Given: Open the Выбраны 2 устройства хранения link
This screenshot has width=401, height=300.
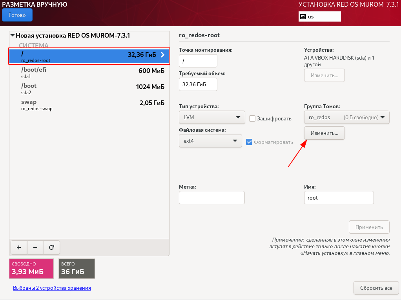Looking at the screenshot, I should pos(52,288).
